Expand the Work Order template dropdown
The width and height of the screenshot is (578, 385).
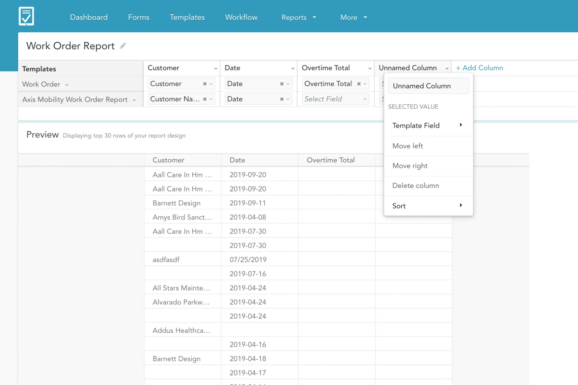tap(67, 85)
